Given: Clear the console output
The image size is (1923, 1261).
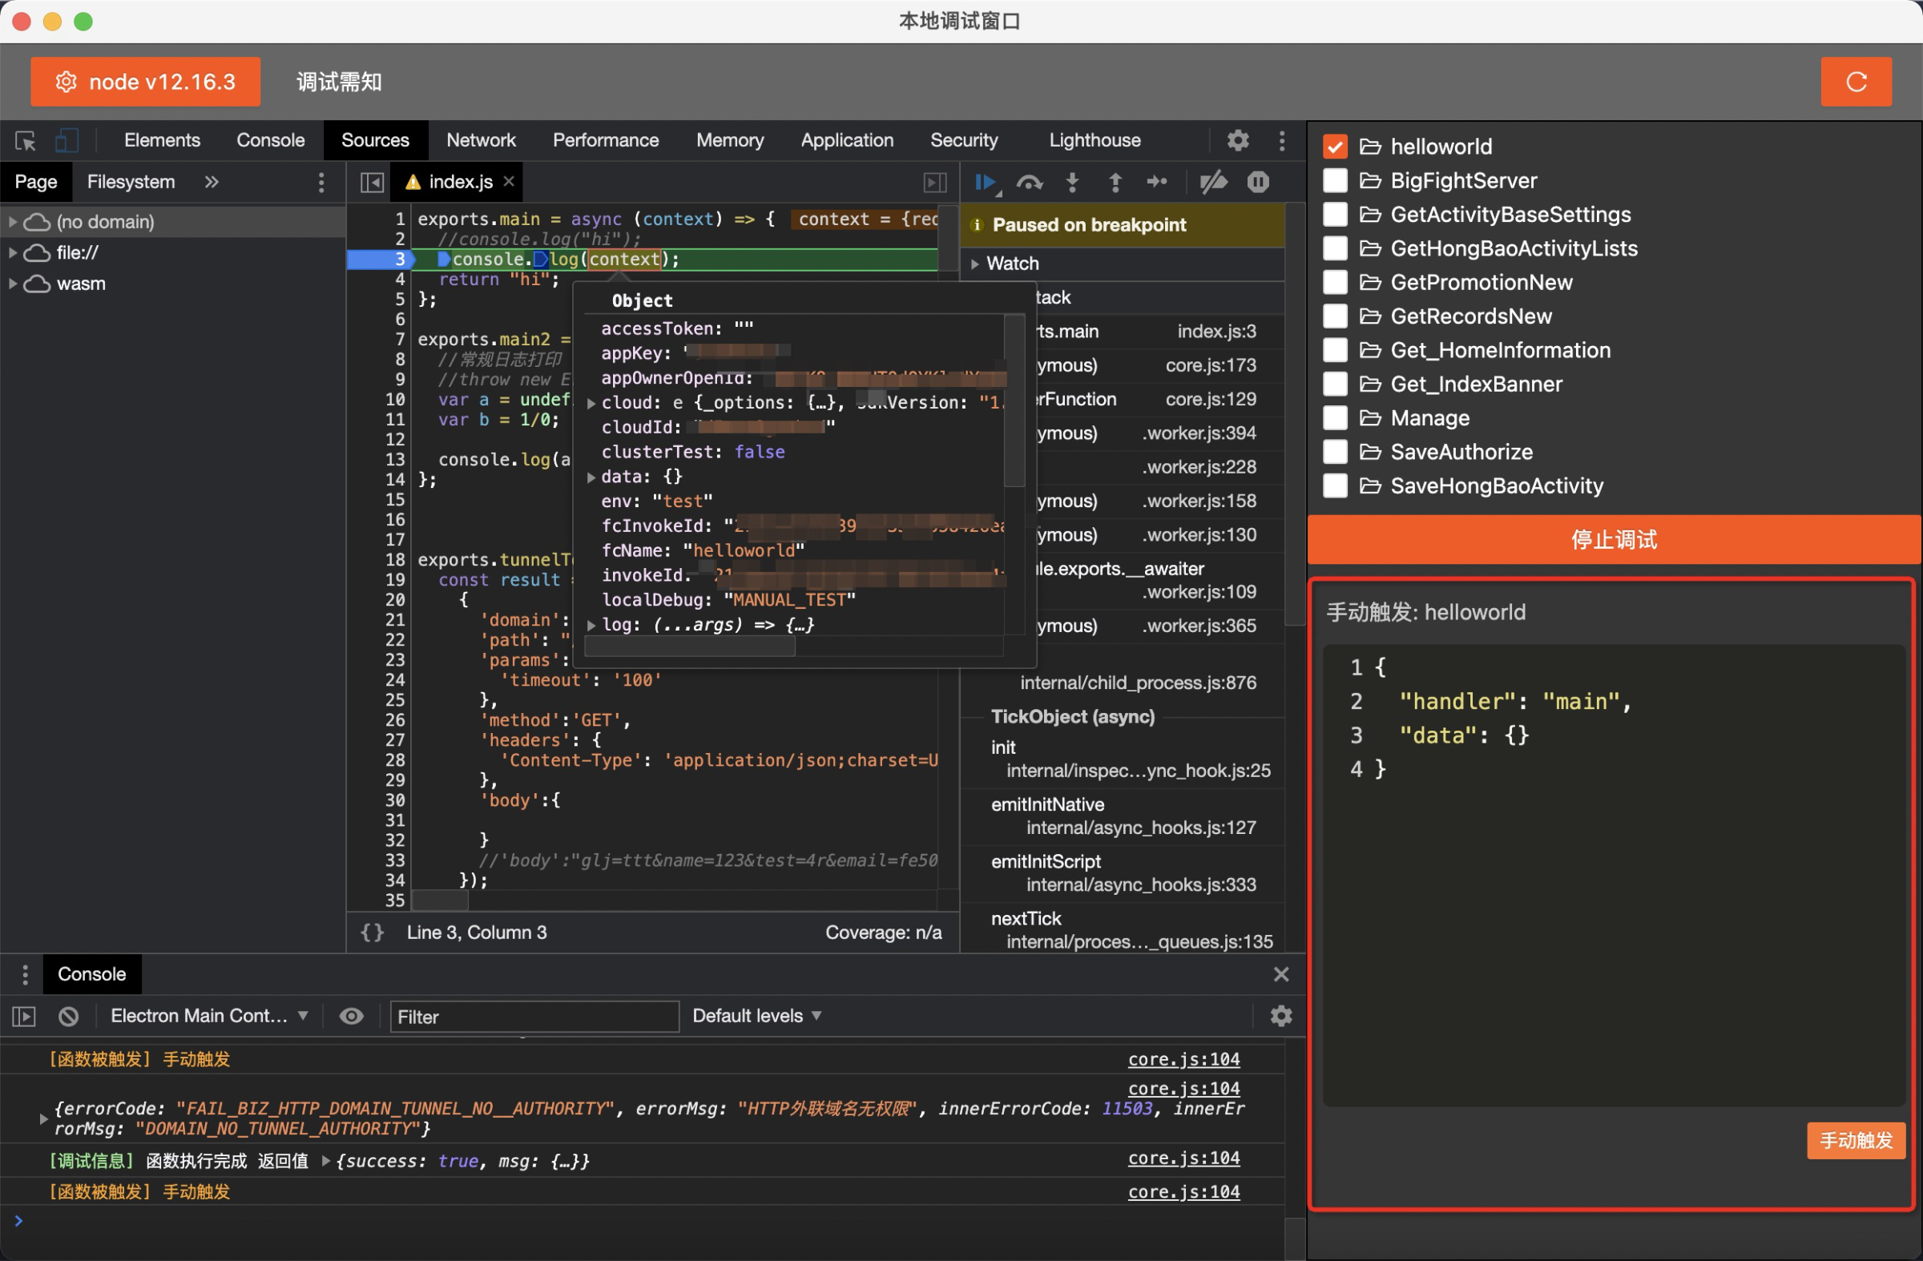Looking at the screenshot, I should click(69, 1016).
